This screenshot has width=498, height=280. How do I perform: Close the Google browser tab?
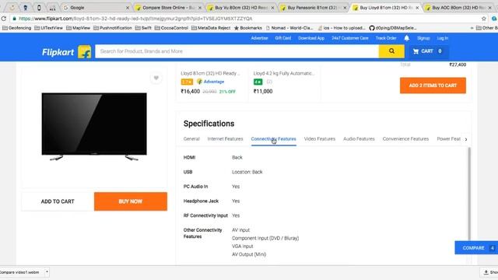[128, 8]
